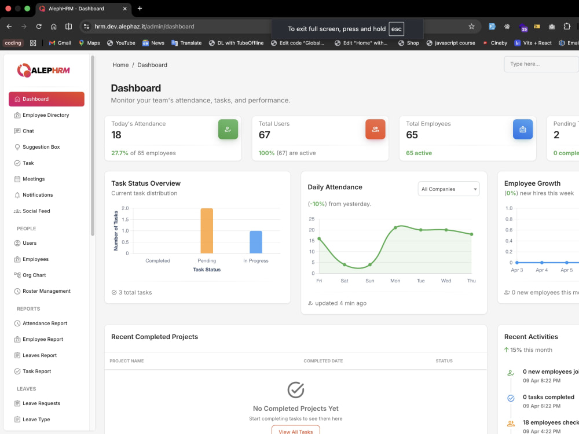Open the browser extensions puzzle icon

[x=567, y=27]
